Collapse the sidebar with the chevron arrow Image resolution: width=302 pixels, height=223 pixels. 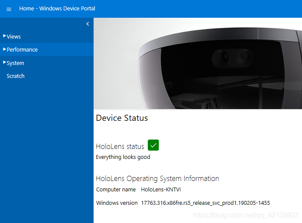tap(88, 24)
